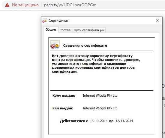Click the 'Действителен с' label
The height and width of the screenshot is (138, 165).
click(x=74, y=121)
